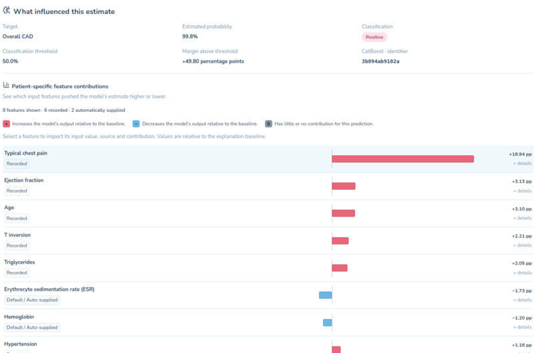
Task: Click the icon beside What influenced this estimate
Action: [x=7, y=11]
